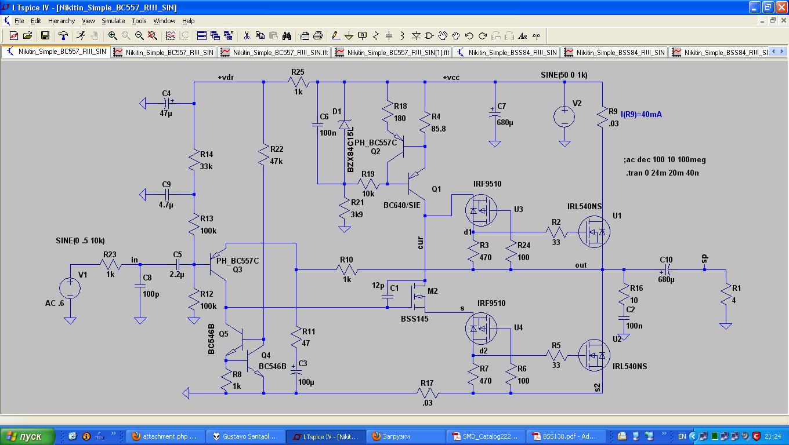The image size is (789, 445).
Task: Place Capacitor tool icon
Action: 389,36
